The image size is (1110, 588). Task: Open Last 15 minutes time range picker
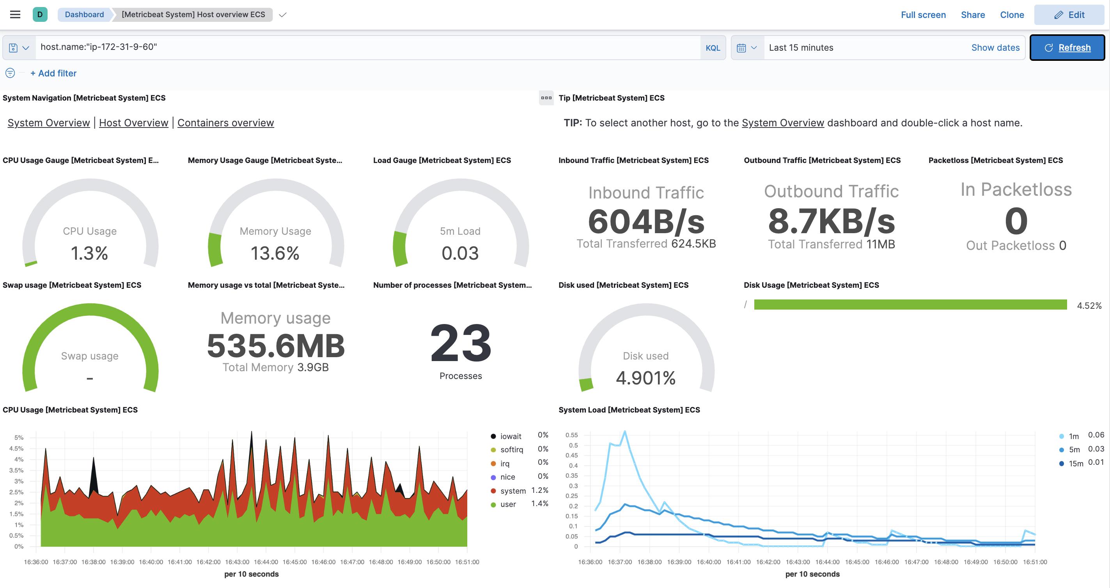tap(801, 48)
